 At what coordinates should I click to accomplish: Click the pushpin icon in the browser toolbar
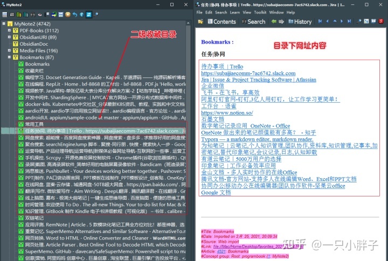pyautogui.click(x=359, y=22)
